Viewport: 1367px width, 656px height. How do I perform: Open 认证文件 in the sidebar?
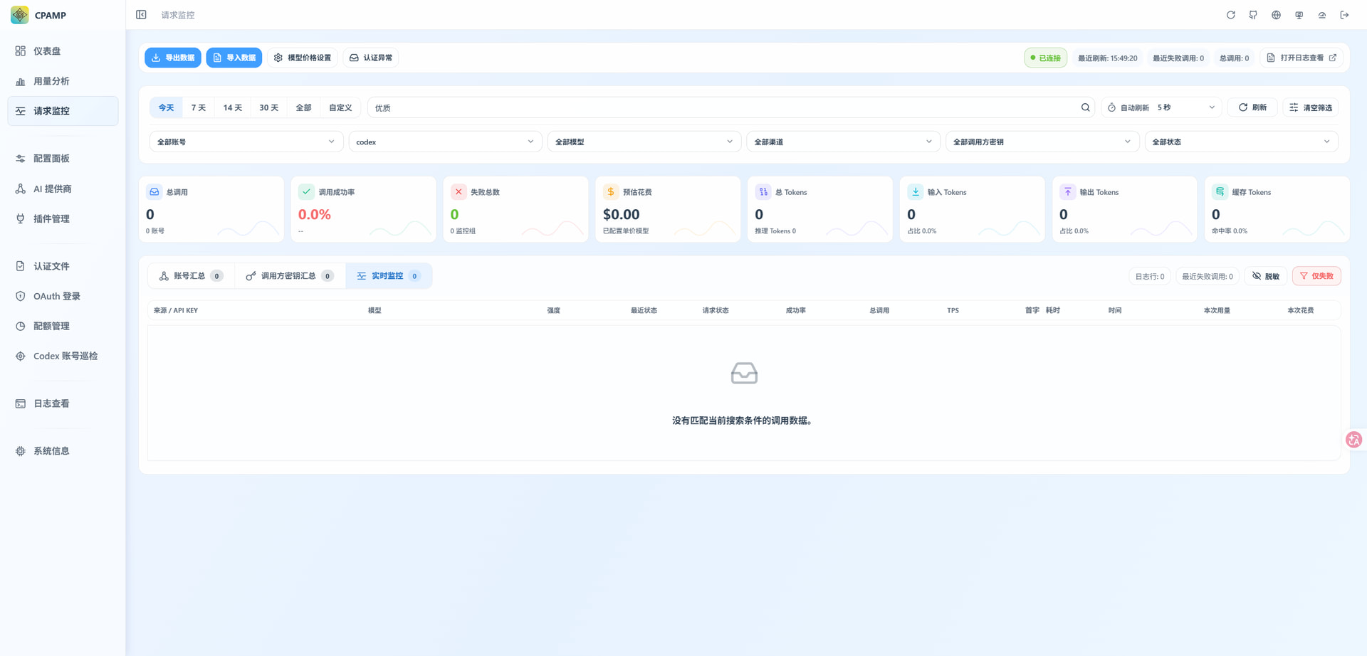[x=63, y=266]
